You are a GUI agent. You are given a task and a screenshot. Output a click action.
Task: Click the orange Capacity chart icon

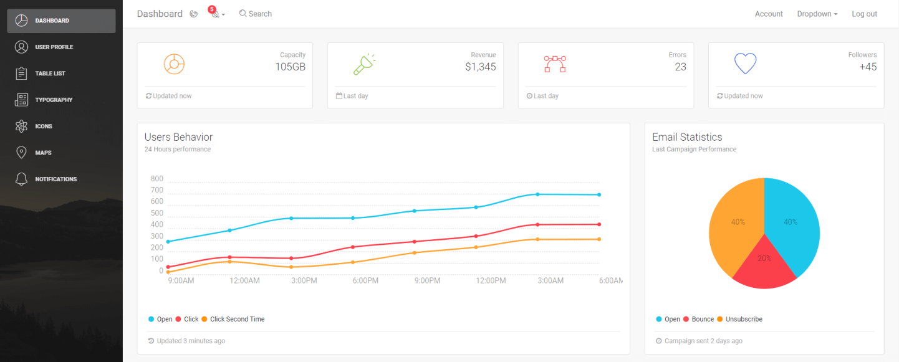point(174,64)
